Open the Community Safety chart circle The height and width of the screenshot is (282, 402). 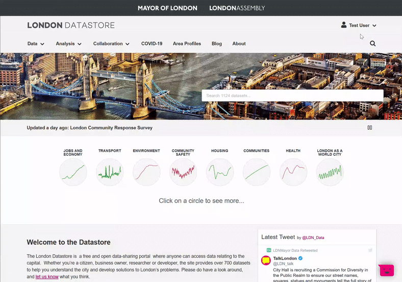[183, 172]
